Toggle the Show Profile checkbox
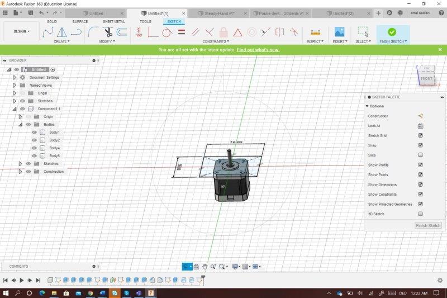The image size is (447, 298). [x=421, y=165]
